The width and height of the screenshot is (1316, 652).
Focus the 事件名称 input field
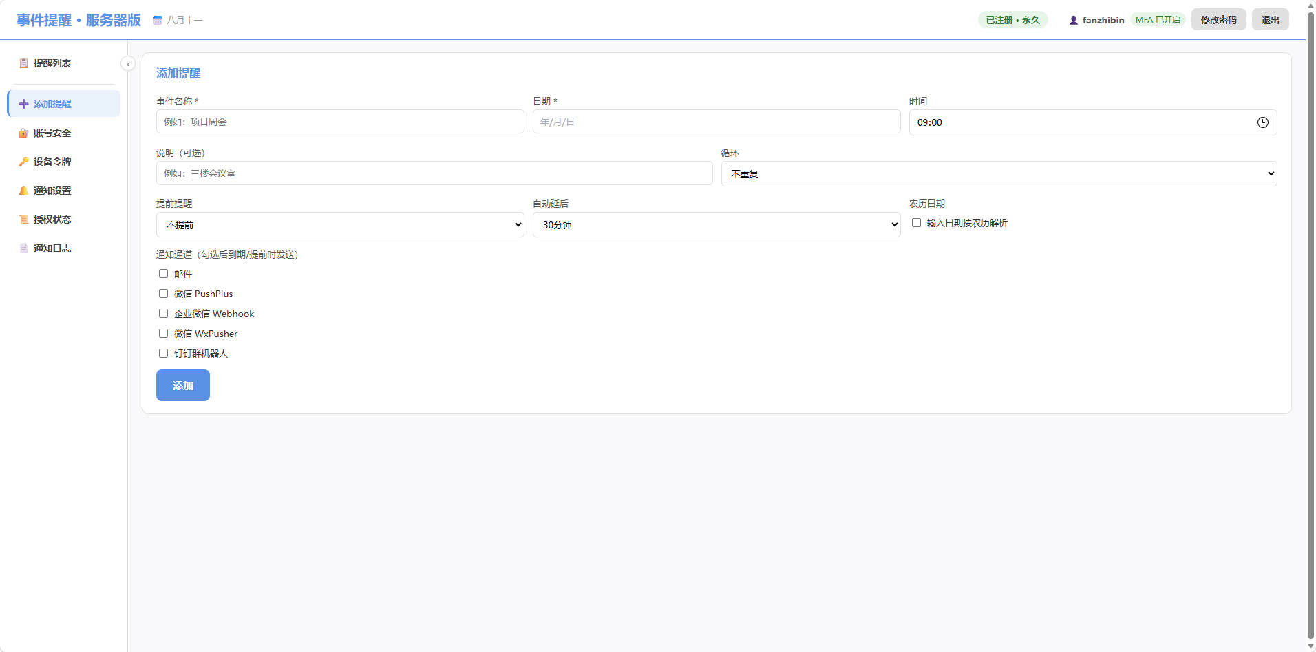coord(340,122)
